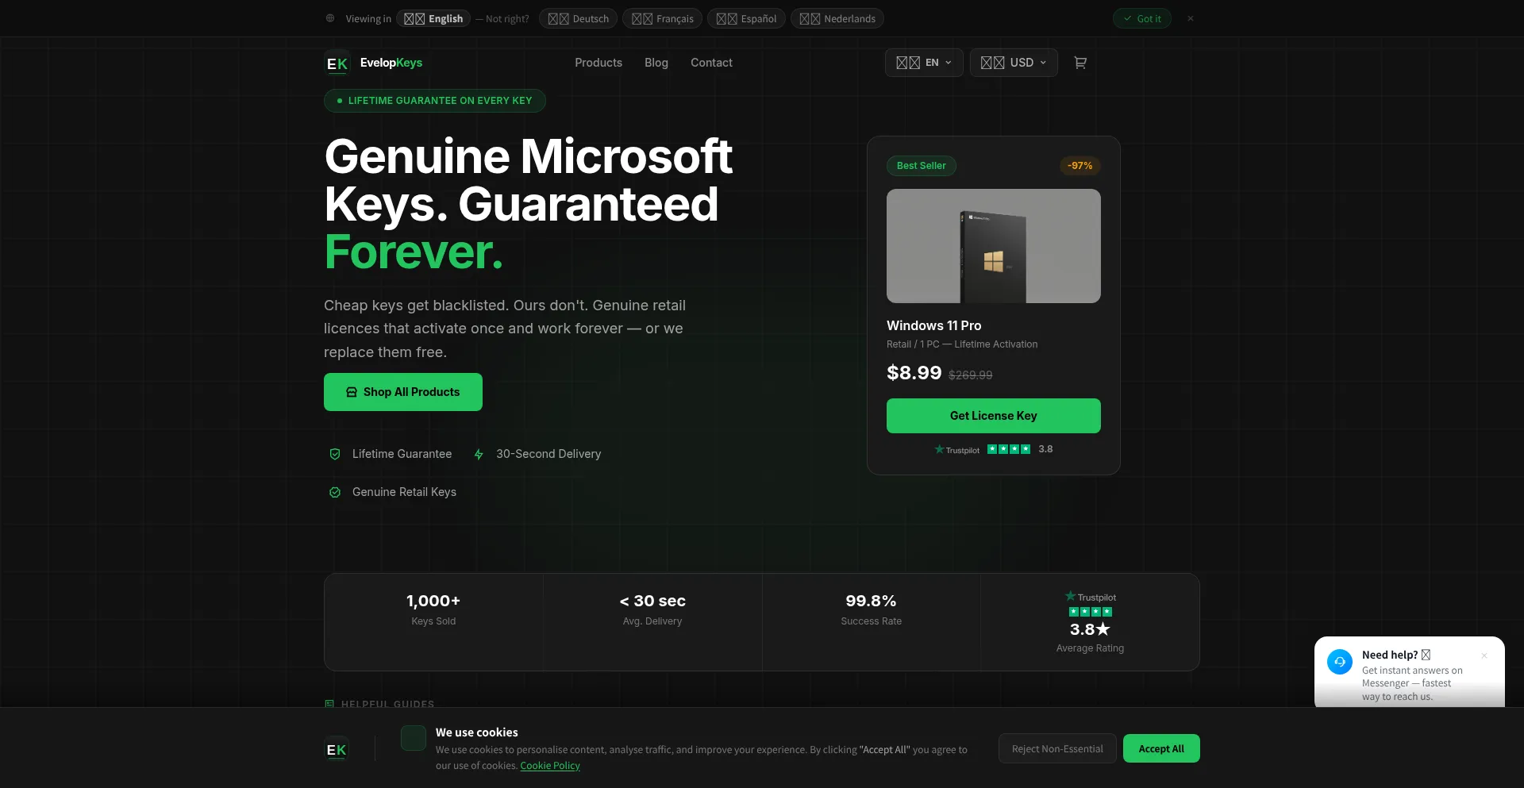Click Trustpilot stars in product card
Viewport: 1524px width, 788px height.
pyautogui.click(x=1009, y=449)
